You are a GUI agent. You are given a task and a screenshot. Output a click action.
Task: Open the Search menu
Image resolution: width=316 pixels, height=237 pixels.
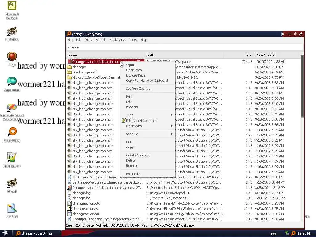pos(101,40)
